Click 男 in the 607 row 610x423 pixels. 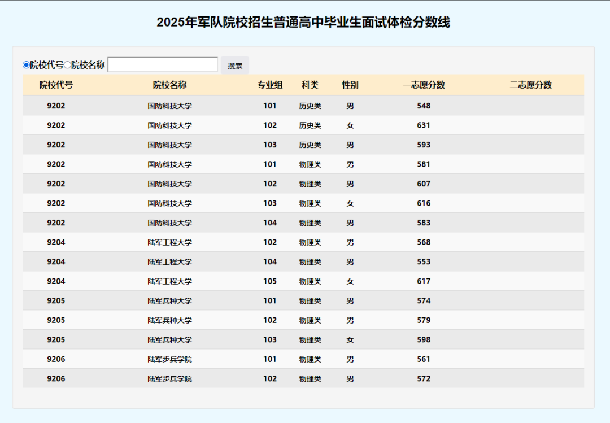350,184
